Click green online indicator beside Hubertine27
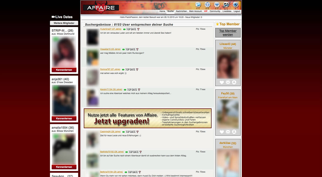This screenshot has height=177, width=322. pyautogui.click(x=124, y=29)
